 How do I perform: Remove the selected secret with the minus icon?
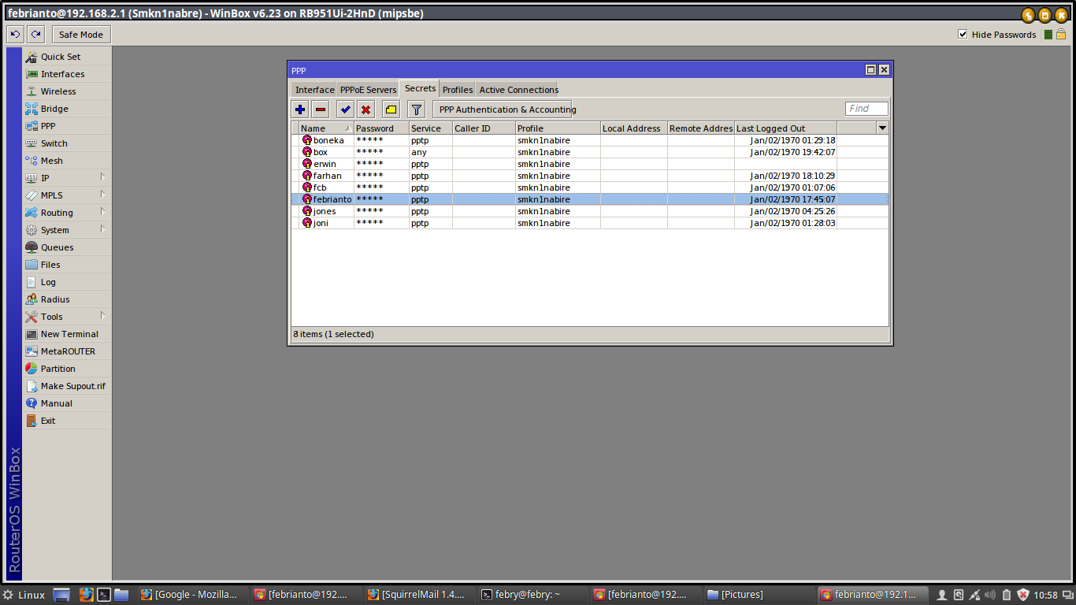(x=321, y=109)
